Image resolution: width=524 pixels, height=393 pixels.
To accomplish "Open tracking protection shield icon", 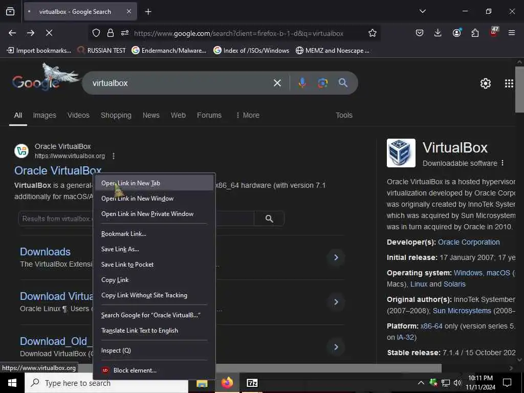I will pos(96,33).
